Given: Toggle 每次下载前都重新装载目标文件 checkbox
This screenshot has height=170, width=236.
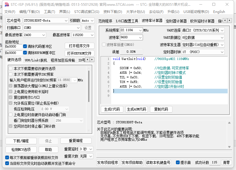Looking at the screenshot, I should coord(7,158).
